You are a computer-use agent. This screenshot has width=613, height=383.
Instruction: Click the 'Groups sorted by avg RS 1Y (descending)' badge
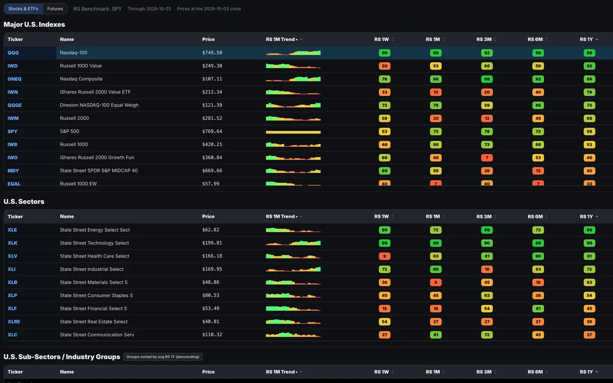(x=163, y=357)
